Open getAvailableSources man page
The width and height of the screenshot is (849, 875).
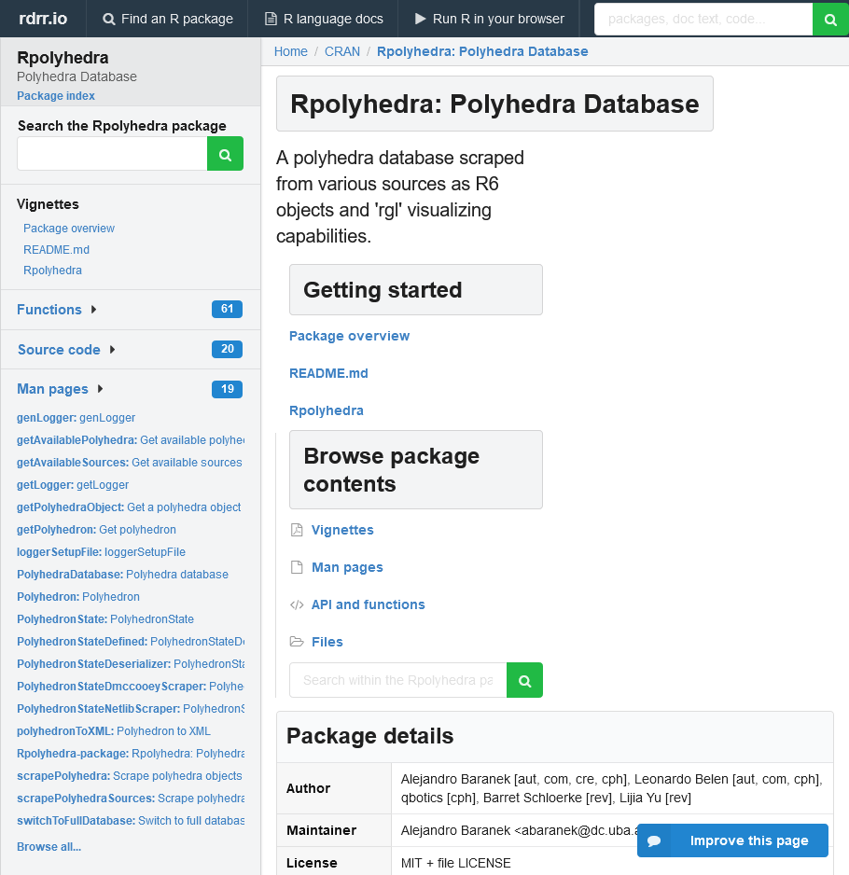tap(130, 463)
